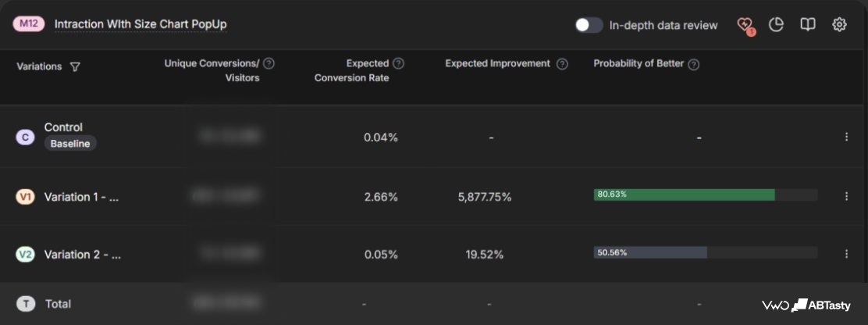Open Variation 2 row three-dot menu
Image resolution: width=868 pixels, height=325 pixels.
tap(846, 254)
